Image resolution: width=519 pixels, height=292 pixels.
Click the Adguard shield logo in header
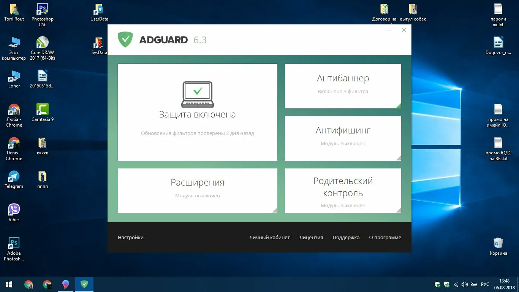[125, 40]
